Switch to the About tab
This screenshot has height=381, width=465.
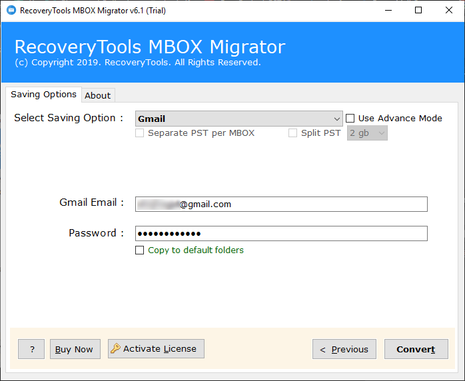click(x=98, y=95)
